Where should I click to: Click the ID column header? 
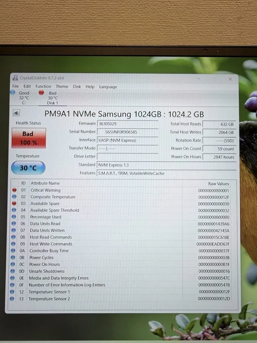23,183
